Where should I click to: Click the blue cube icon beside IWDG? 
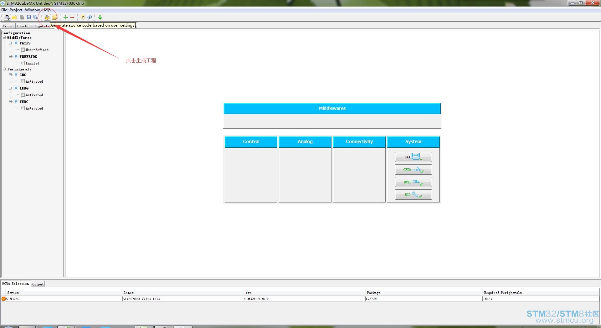[16, 88]
